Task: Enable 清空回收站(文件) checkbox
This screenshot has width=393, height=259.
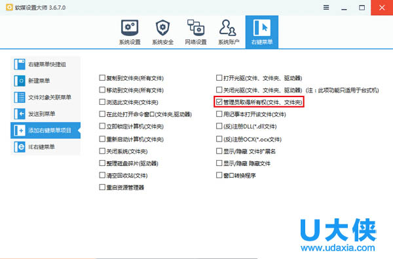Action: click(x=102, y=175)
